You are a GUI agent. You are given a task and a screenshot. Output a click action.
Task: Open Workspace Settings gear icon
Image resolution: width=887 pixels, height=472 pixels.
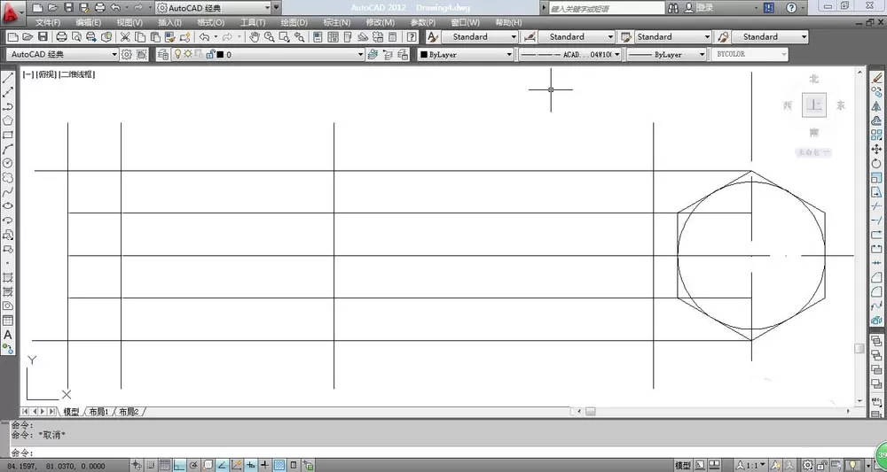click(x=126, y=54)
